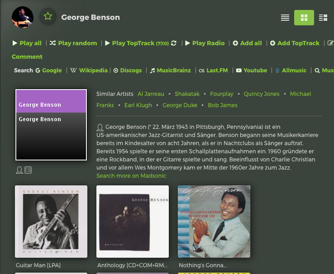Viewport: 334px width, 274px height.
Task: Open the Anthology album cover
Action: point(133,222)
